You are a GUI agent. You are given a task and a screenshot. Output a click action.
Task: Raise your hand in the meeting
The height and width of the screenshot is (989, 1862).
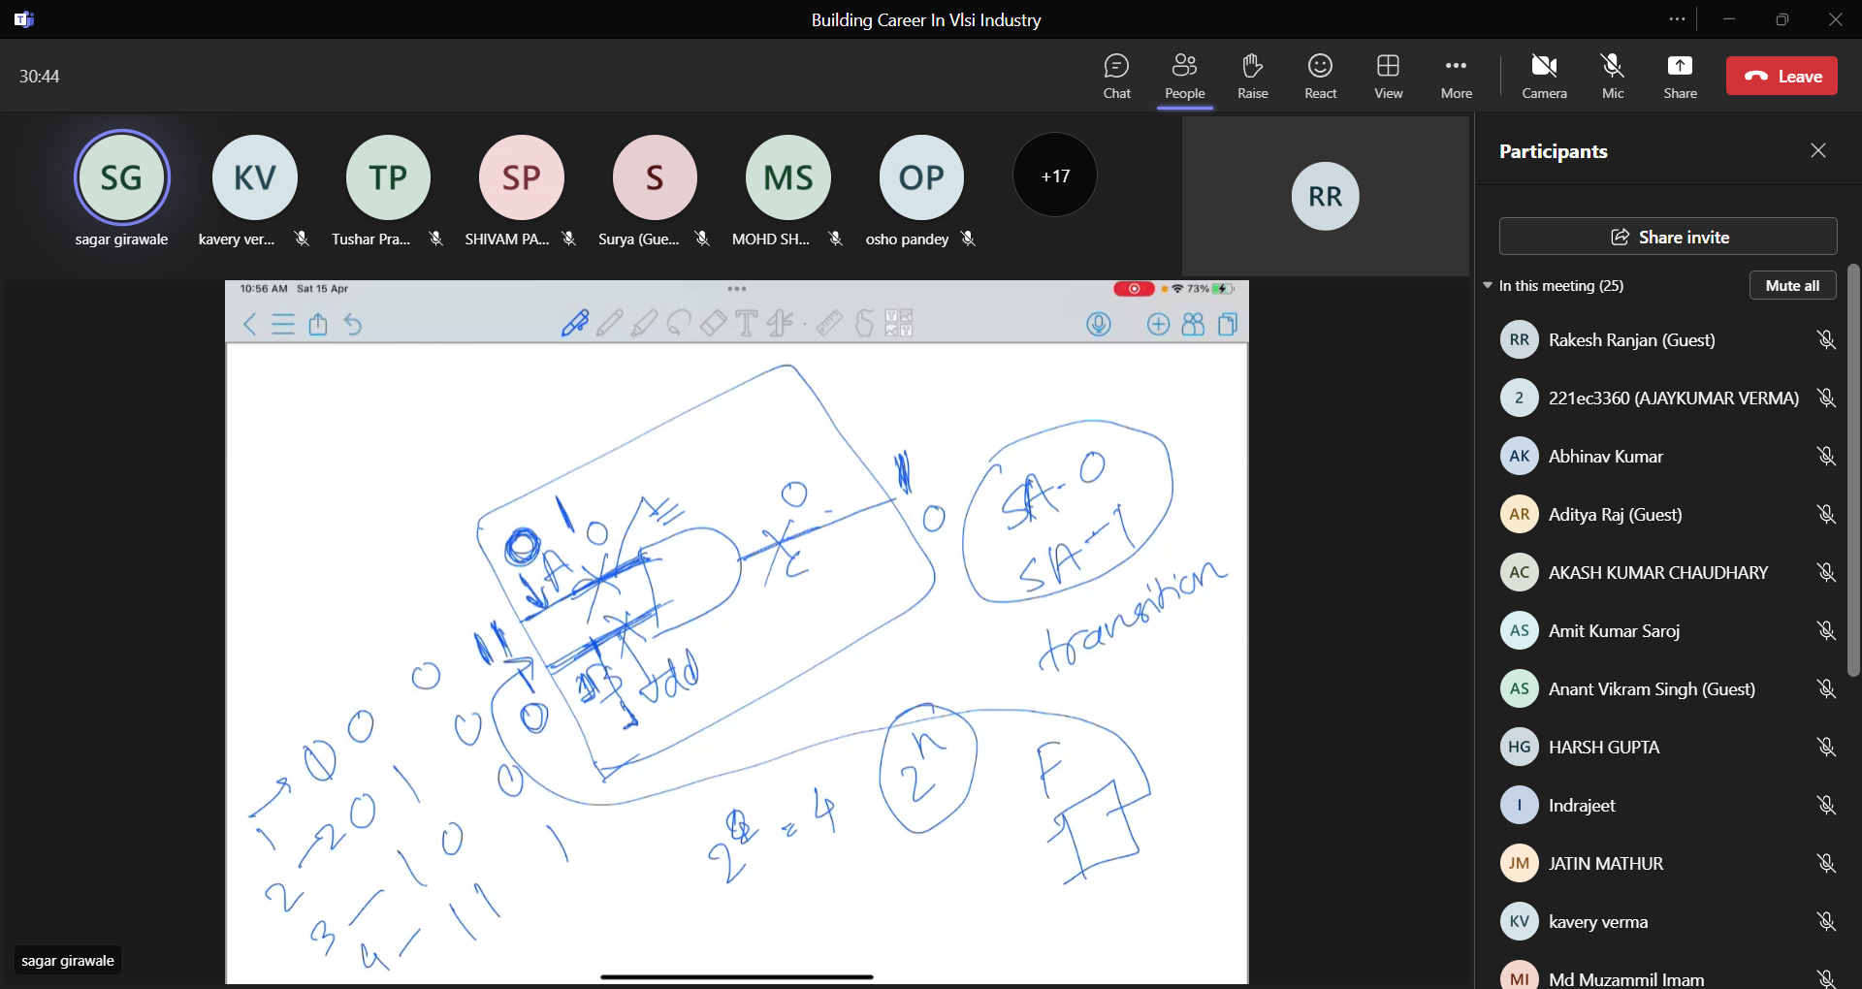[x=1252, y=76]
